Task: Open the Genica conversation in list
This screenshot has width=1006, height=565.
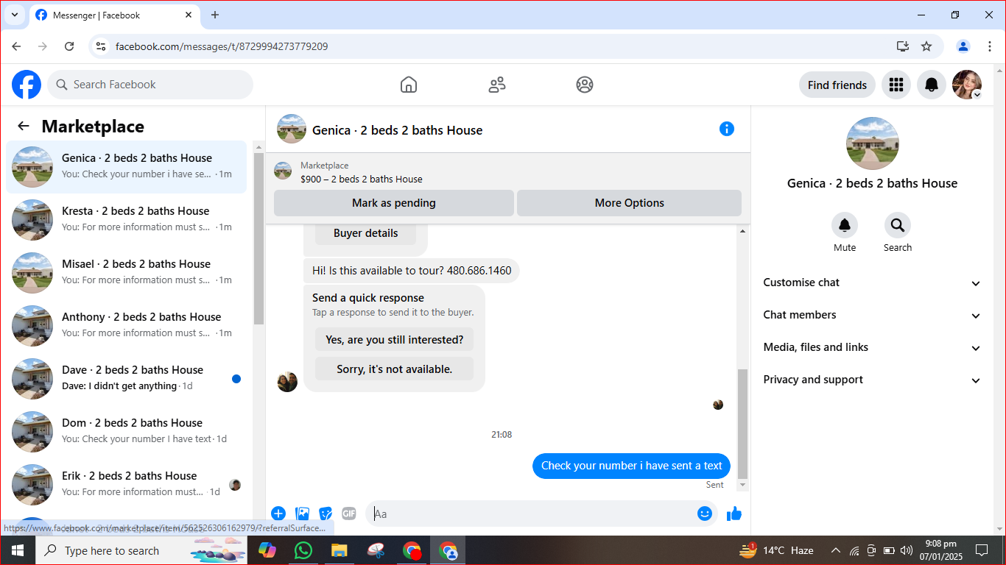Action: (x=126, y=167)
